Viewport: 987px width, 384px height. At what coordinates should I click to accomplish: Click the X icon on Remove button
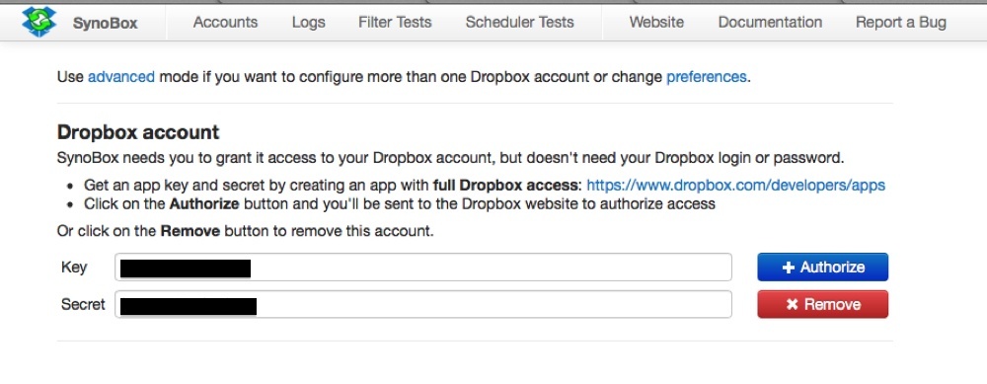pos(792,305)
